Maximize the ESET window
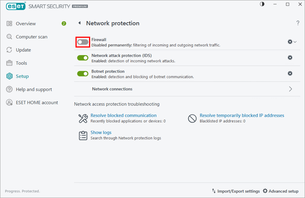Screen dimensions: 305x198 [x=287, y=4]
